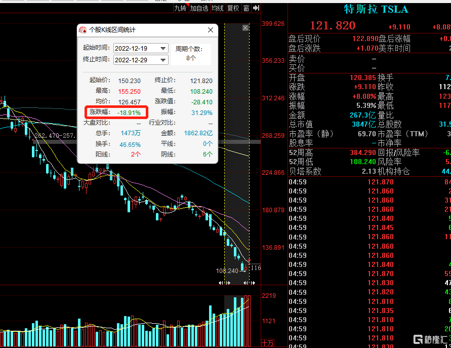This screenshot has height=348, width=451.
Task: Click the 399.626 price axis label
Action: (273, 24)
